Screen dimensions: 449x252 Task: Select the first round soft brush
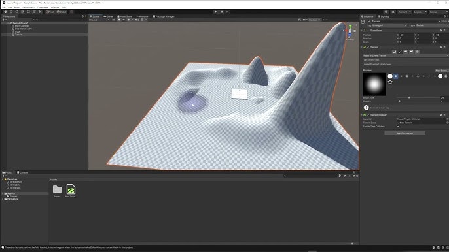coord(390,76)
